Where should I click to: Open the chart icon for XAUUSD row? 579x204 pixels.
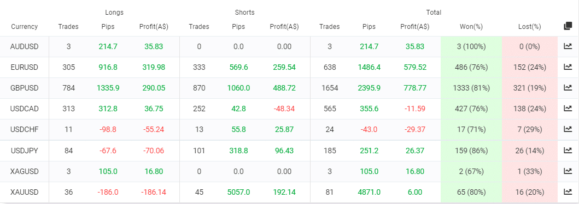tap(567, 192)
